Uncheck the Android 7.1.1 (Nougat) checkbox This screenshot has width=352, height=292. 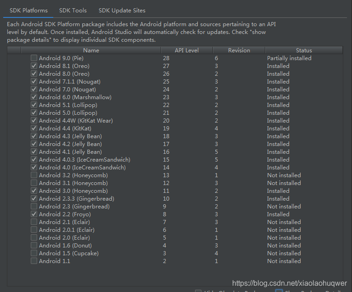34,81
